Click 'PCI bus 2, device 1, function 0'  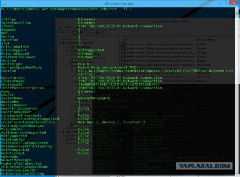[x=111, y=122]
